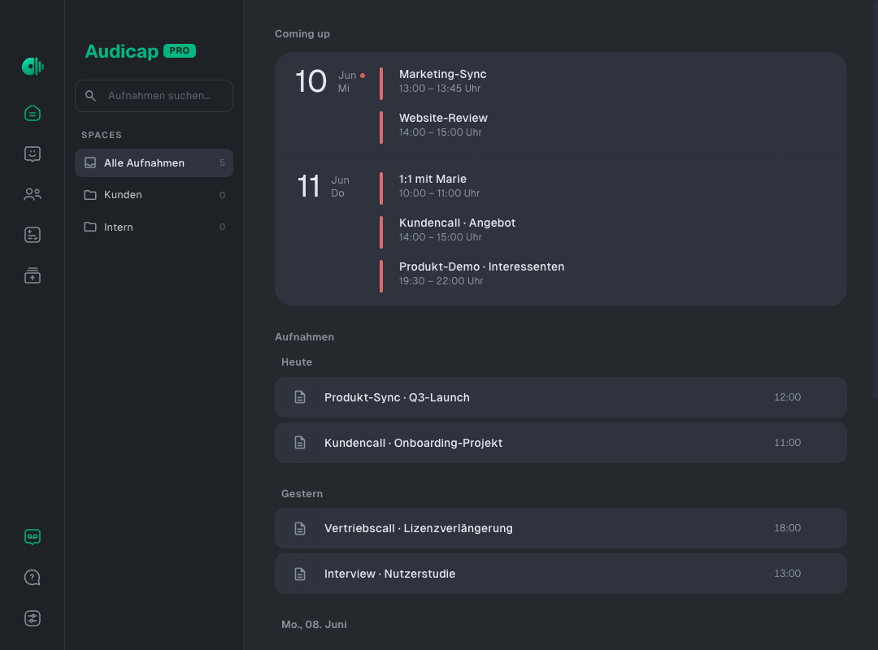Click the 12:00 timestamp of Produkt-Sync
Viewport: 878px width, 650px height.
787,397
